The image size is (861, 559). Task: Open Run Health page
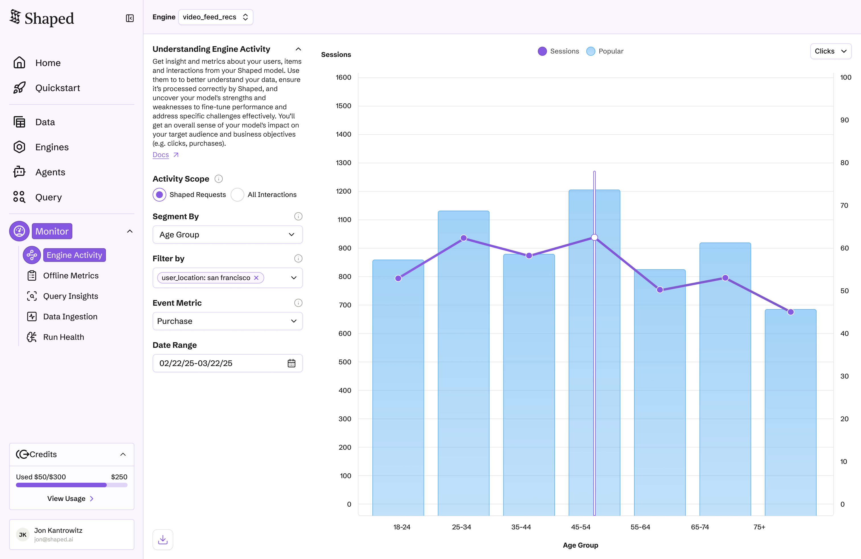pyautogui.click(x=64, y=337)
